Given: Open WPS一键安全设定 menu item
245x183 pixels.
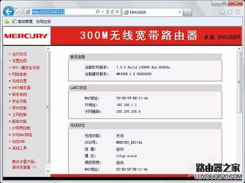Looking at the screenshot, I should 26,68.
